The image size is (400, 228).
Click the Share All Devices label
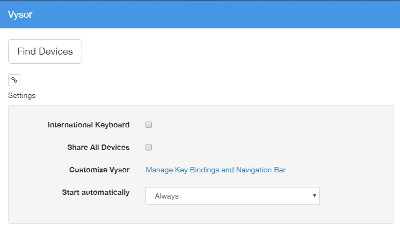tap(98, 147)
